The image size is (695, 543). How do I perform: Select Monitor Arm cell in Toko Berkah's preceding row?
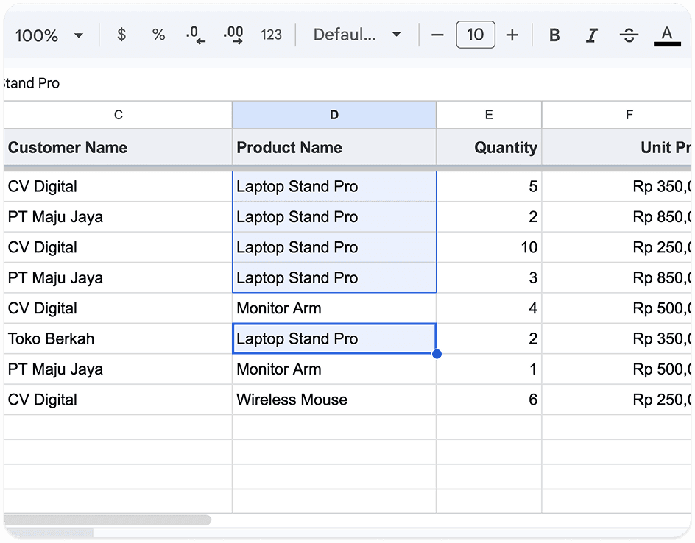coord(334,308)
